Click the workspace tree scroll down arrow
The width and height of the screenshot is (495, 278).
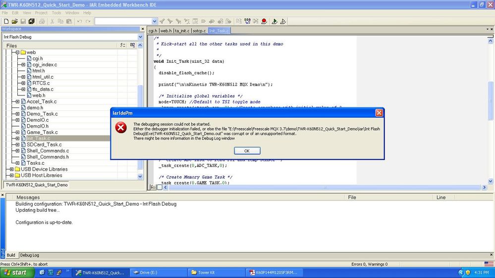[x=140, y=177]
